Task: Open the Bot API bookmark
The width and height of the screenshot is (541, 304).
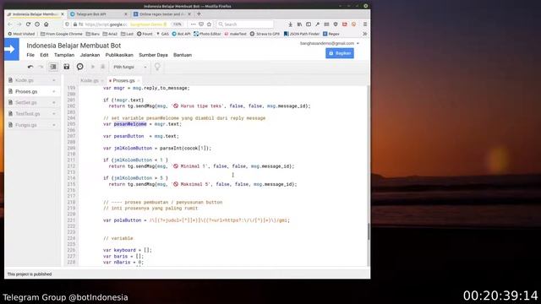Action: [x=181, y=34]
